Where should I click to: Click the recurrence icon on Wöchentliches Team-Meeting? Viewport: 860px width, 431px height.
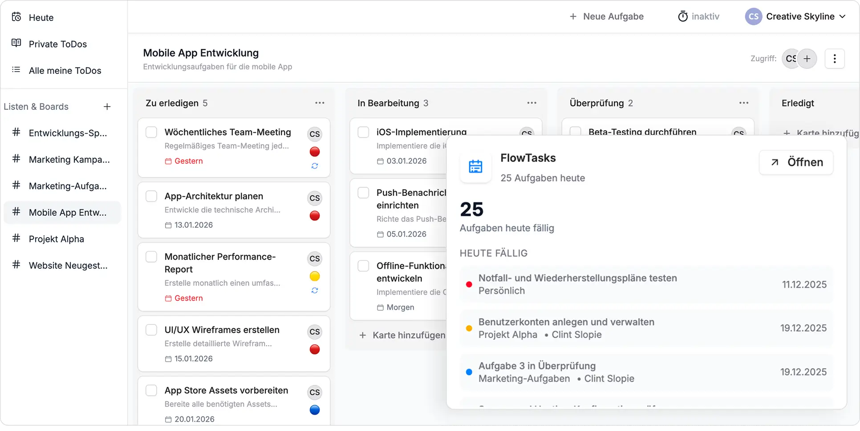(314, 166)
